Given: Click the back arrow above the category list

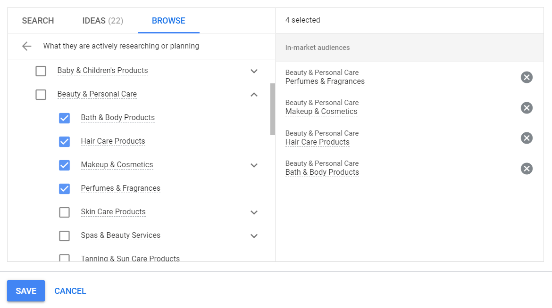Looking at the screenshot, I should tap(26, 46).
